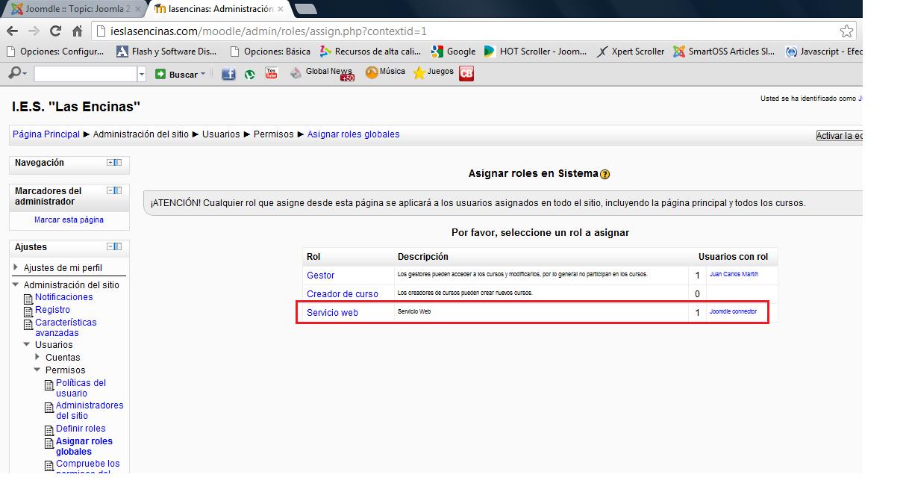Open the Buscar dropdown arrow

pyautogui.click(x=203, y=74)
